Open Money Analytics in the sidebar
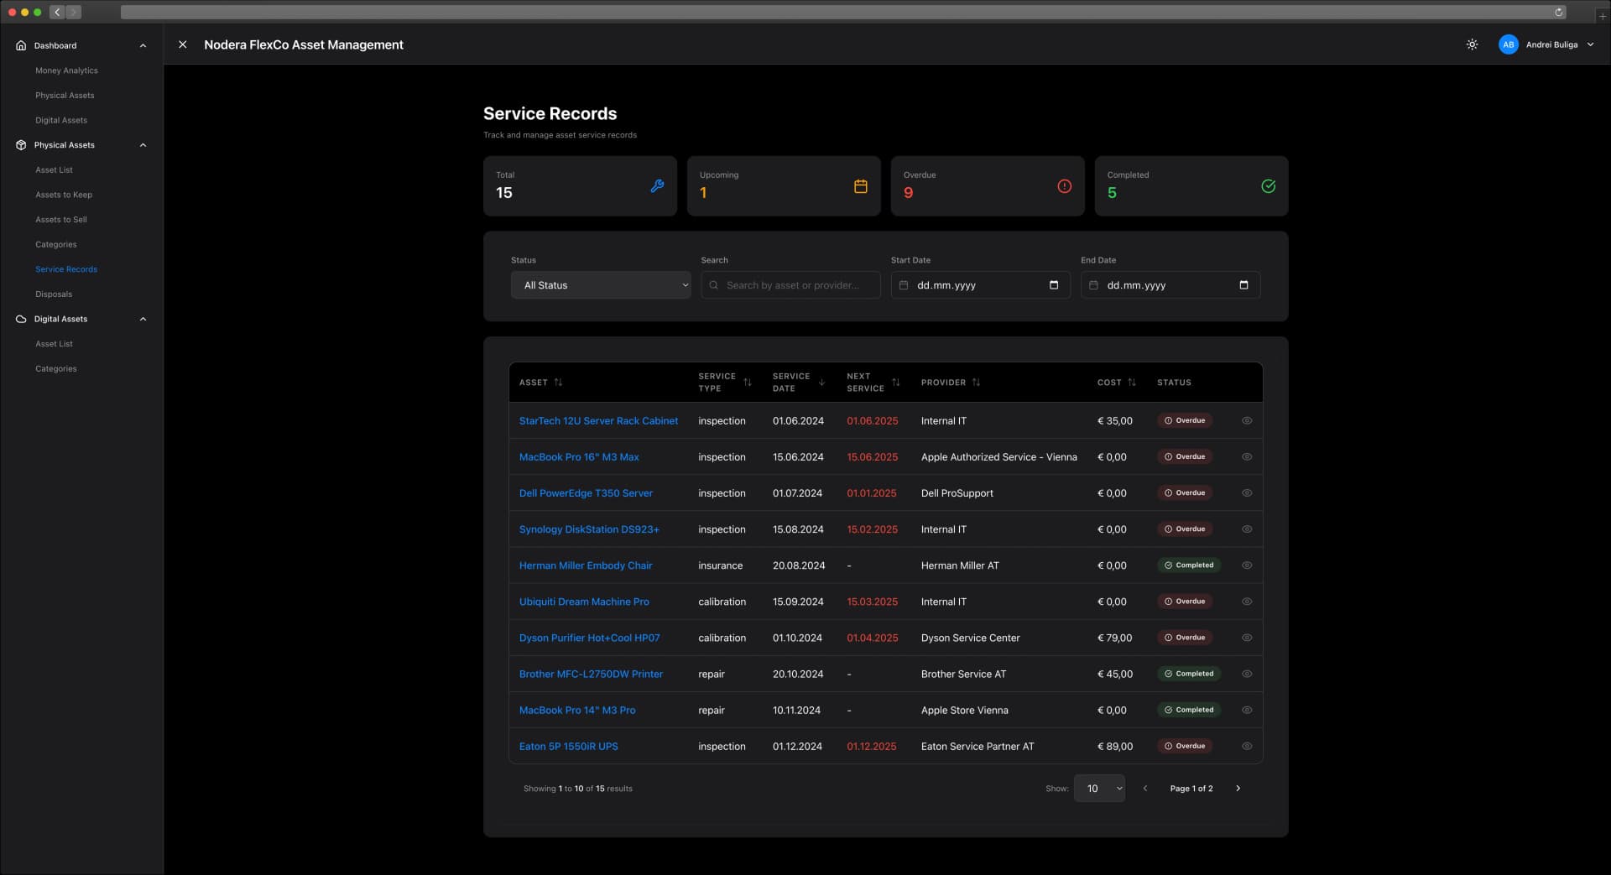The height and width of the screenshot is (875, 1611). pyautogui.click(x=66, y=70)
